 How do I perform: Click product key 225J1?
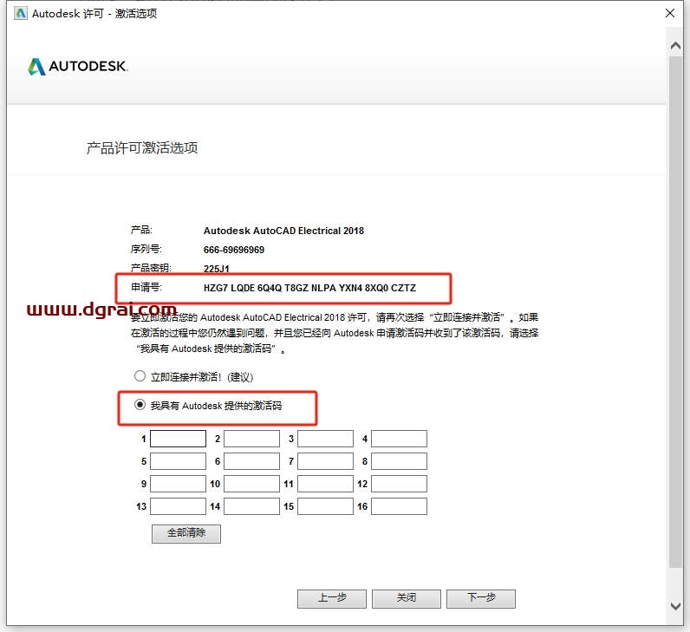217,269
